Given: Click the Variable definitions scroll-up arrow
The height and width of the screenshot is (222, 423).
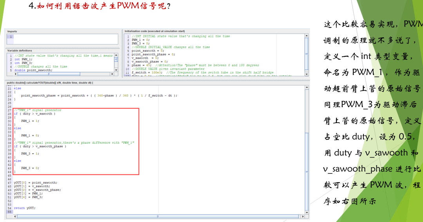Looking at the screenshot, I should click(116, 55).
